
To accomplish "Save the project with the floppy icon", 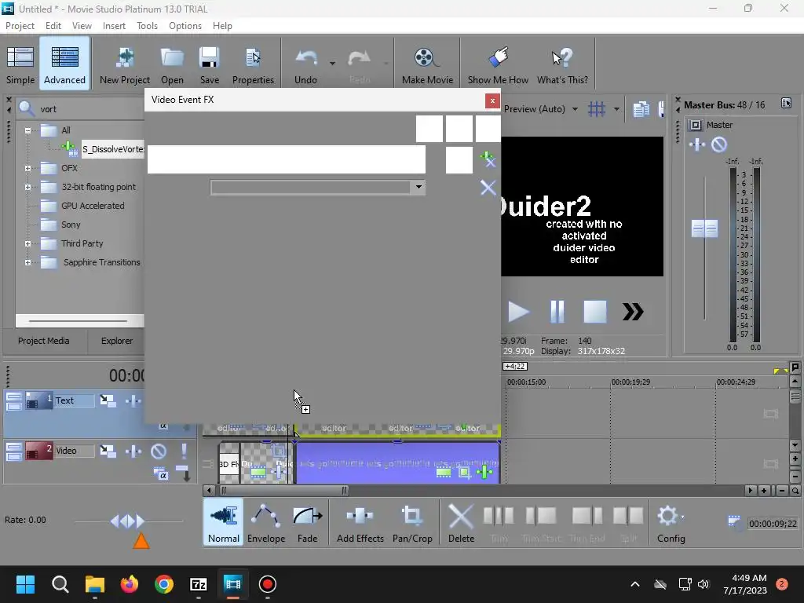I will click(209, 64).
